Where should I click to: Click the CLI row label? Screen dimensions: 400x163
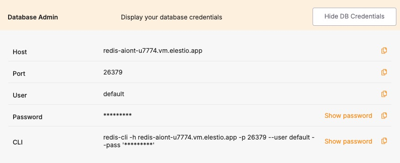click(18, 142)
